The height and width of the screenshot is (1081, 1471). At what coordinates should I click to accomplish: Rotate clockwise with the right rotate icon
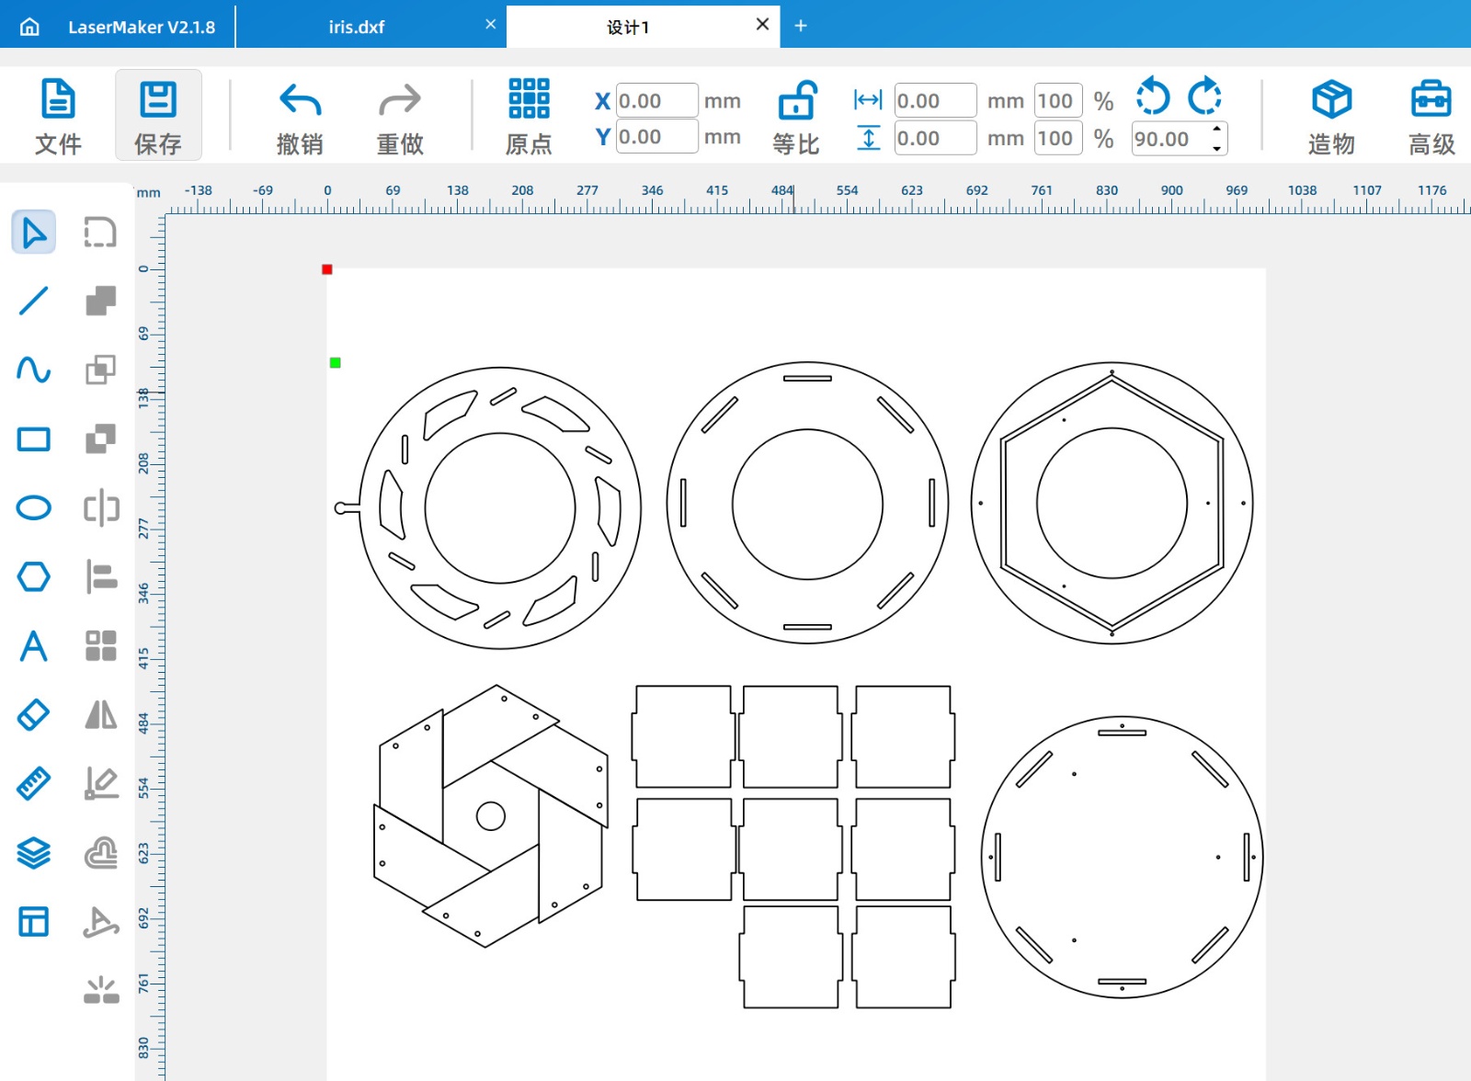pyautogui.click(x=1204, y=97)
